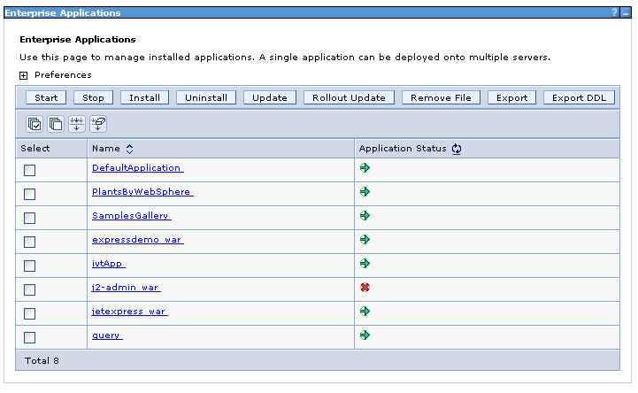Minimize the Enterprise Applications panel

[626, 12]
